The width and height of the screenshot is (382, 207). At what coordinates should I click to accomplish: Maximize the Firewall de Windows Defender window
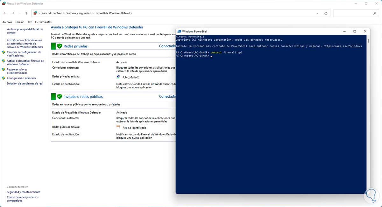coord(366,3)
